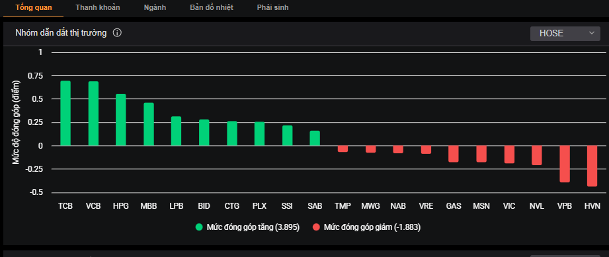Click the green LPB bar
Viewport: 609px width, 257px height.
pos(177,131)
